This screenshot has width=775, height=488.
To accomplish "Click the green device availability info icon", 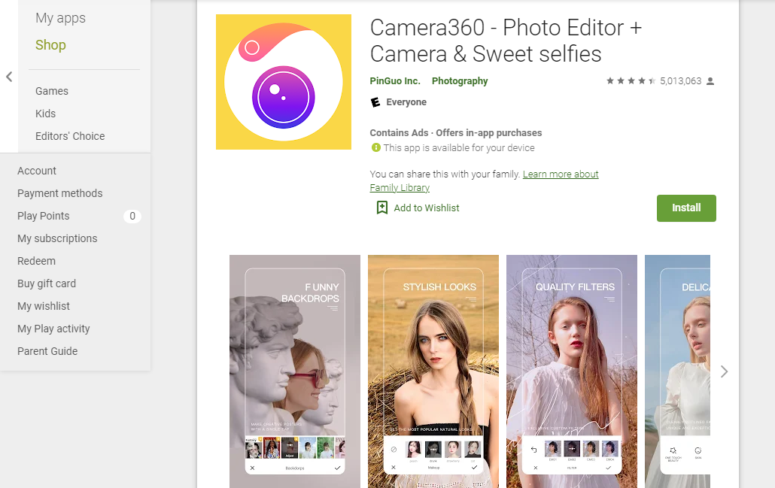I will [375, 148].
